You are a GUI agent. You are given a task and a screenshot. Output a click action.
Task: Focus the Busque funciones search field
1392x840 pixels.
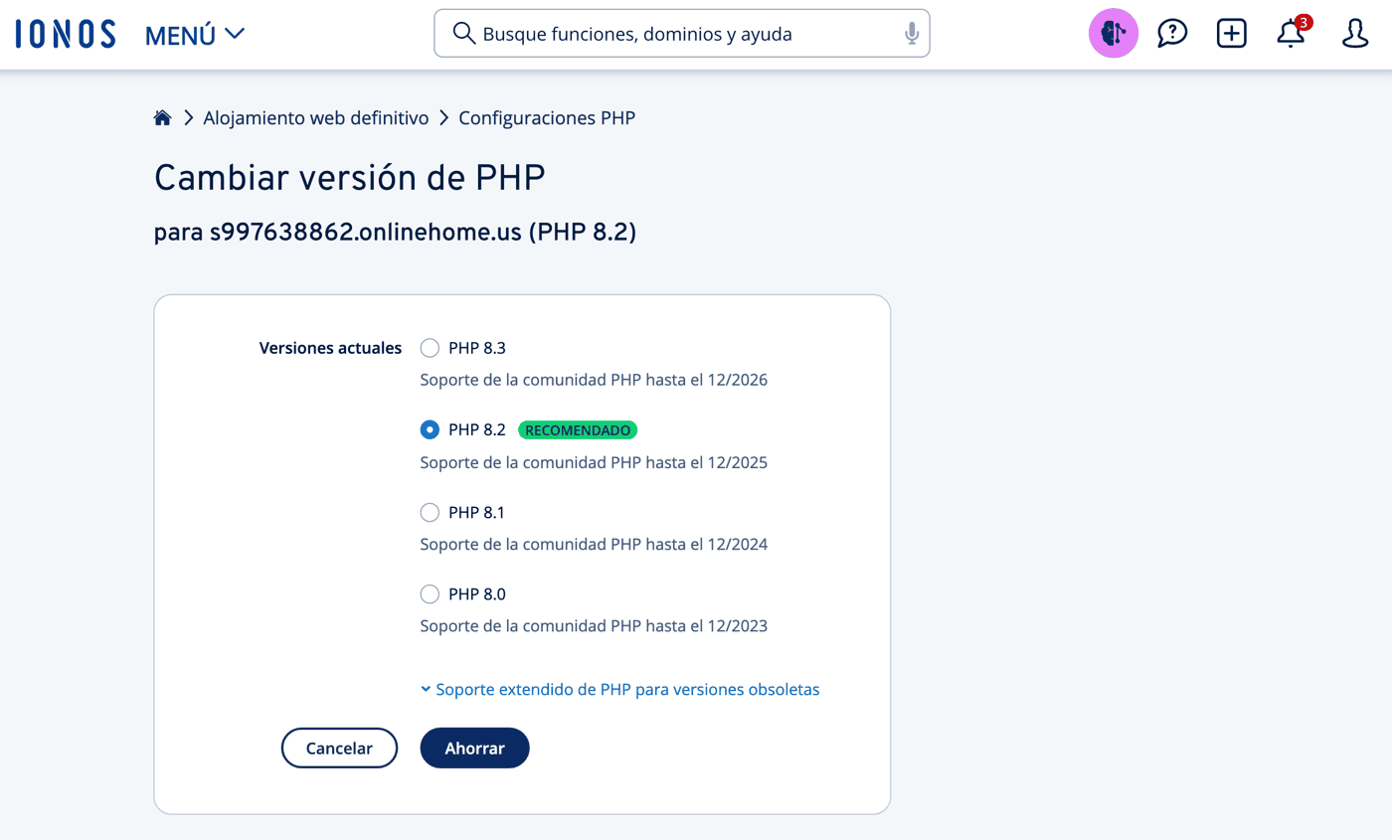pyautogui.click(x=682, y=34)
